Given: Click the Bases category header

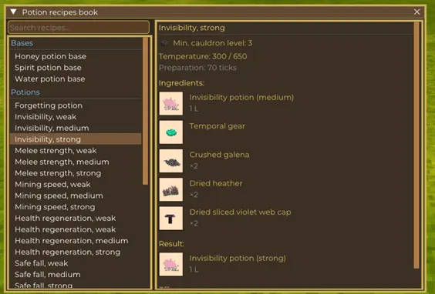Looking at the screenshot, I should click(22, 43).
